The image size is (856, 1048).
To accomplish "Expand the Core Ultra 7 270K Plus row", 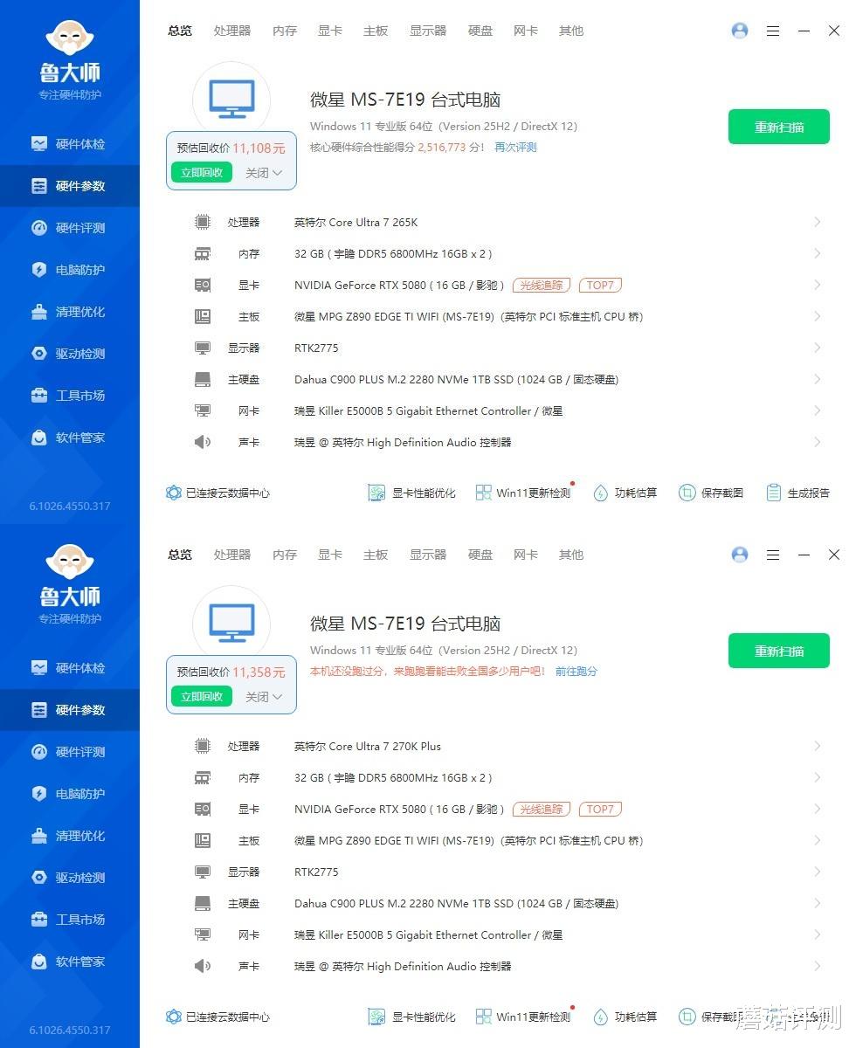I will 507,746.
